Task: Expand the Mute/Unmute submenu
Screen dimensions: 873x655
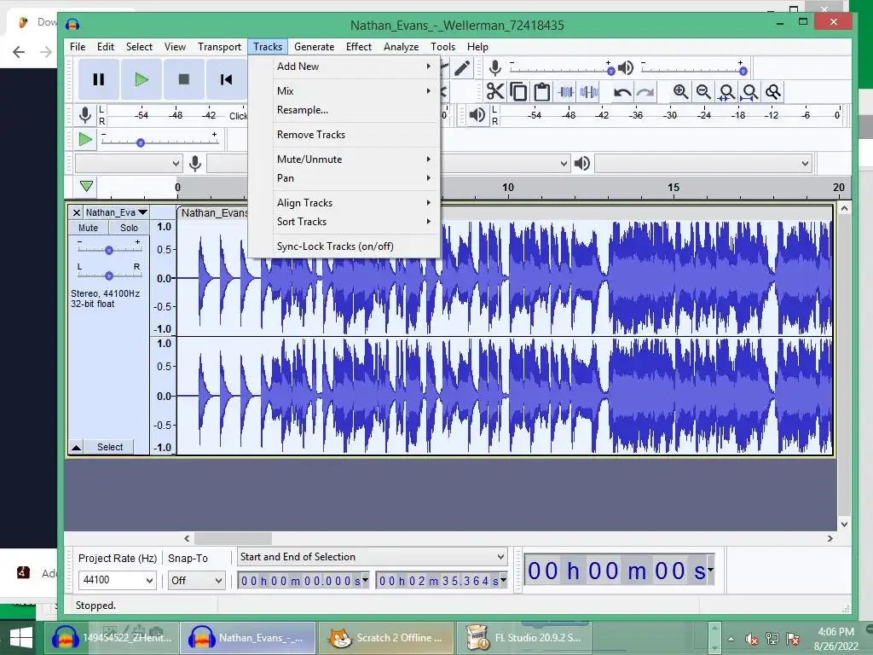Action: (344, 159)
